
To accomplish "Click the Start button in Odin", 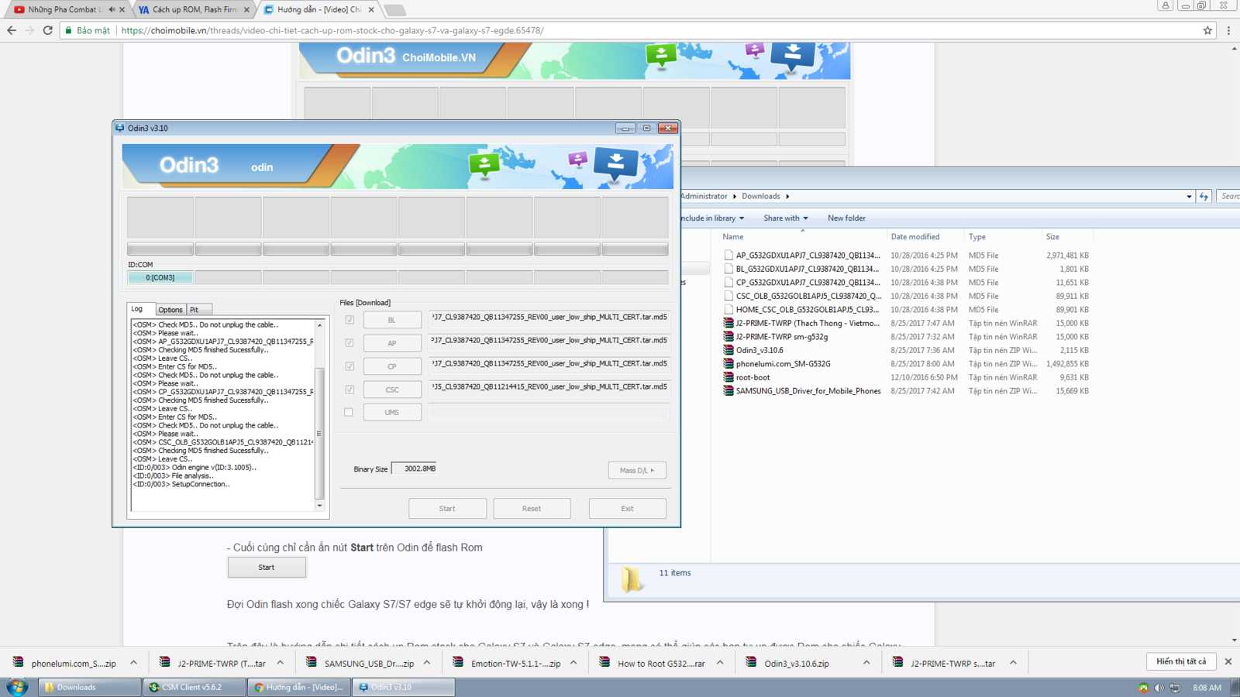I will [x=447, y=509].
